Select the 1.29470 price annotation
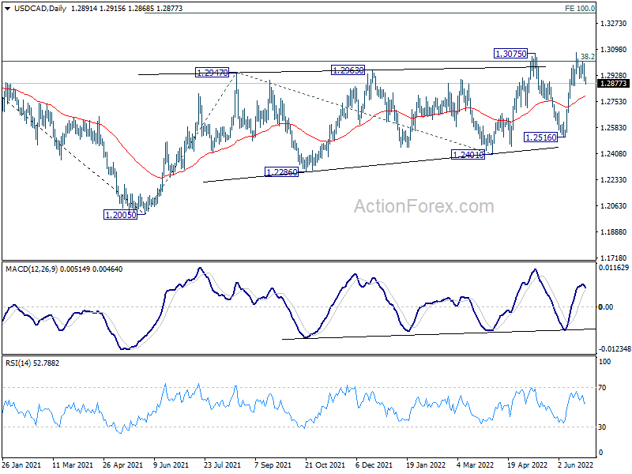The image size is (632, 474). point(212,73)
